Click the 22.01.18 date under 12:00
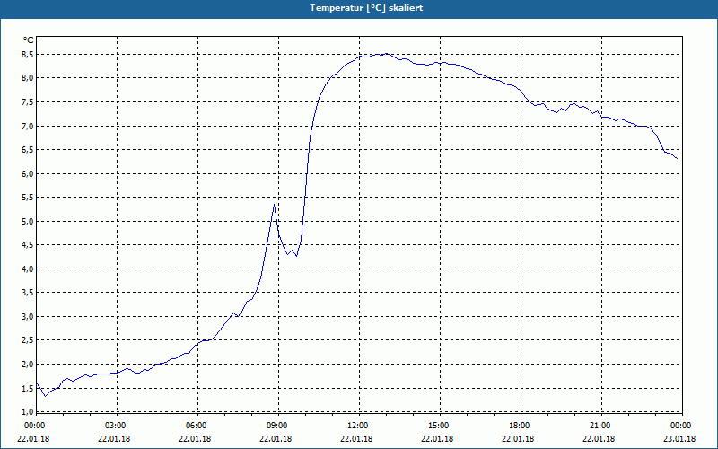The height and width of the screenshot is (449, 718). click(x=356, y=439)
